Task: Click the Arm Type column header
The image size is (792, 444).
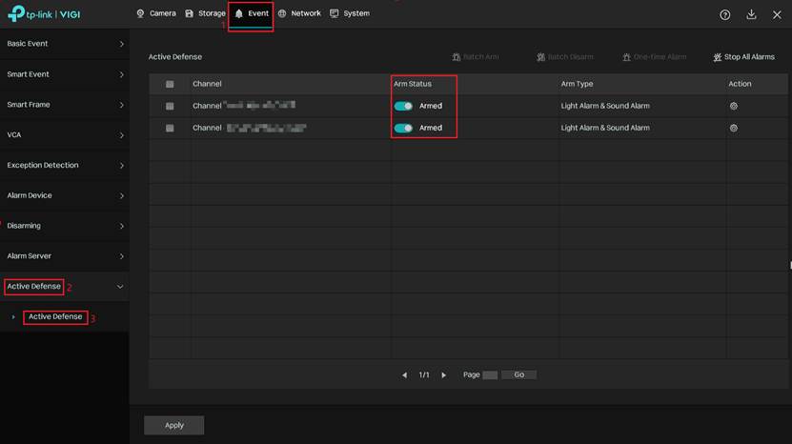Action: pyautogui.click(x=577, y=84)
